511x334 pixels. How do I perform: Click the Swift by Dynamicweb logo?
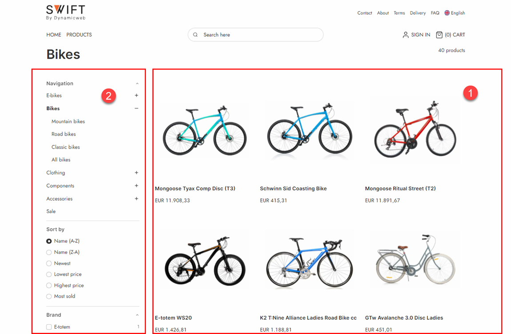(65, 12)
